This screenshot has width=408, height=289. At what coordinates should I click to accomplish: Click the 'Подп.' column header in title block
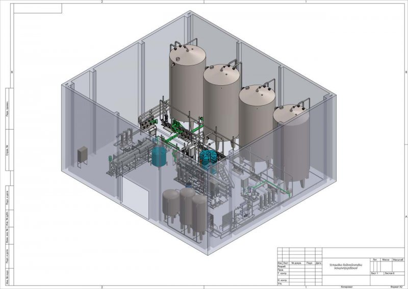click(310, 263)
